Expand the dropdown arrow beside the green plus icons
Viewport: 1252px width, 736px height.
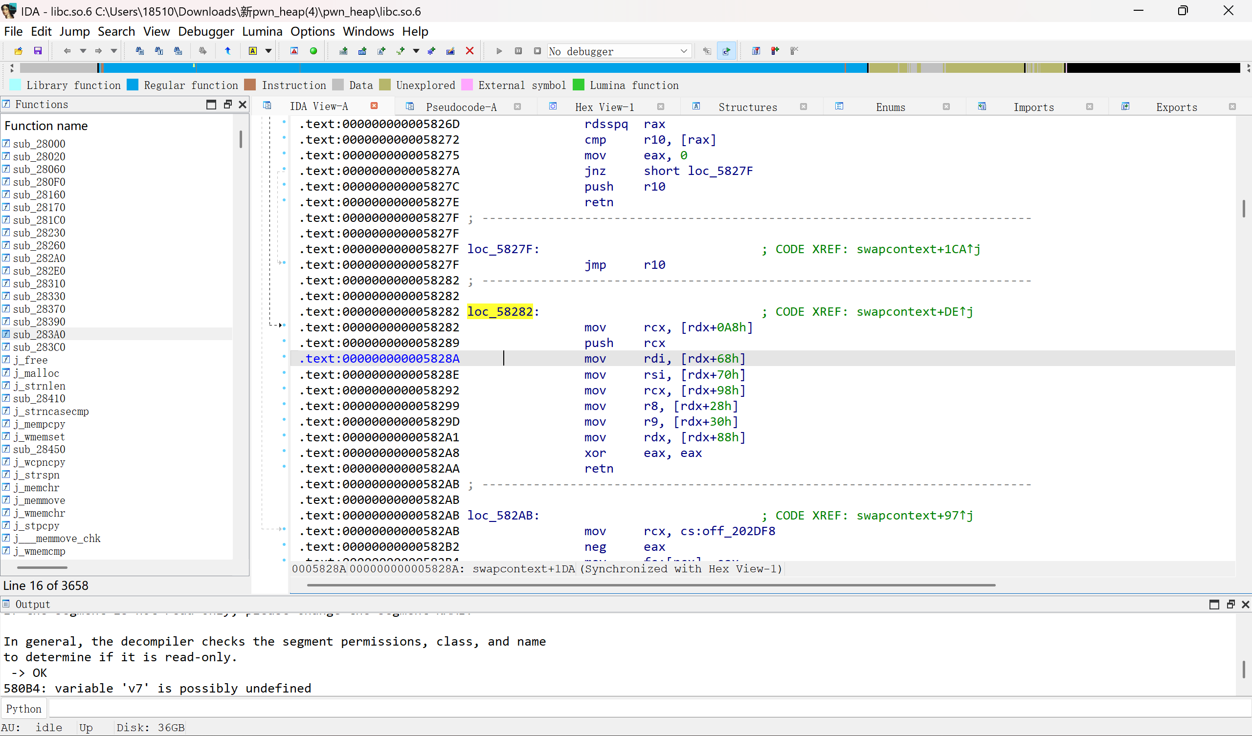click(x=416, y=51)
